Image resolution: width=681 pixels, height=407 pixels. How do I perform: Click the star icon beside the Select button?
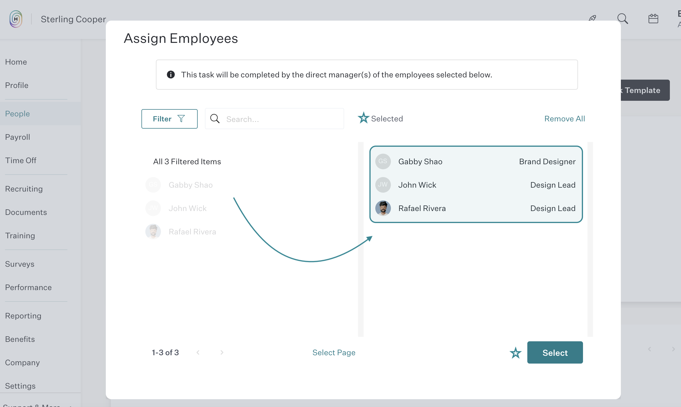(x=515, y=353)
